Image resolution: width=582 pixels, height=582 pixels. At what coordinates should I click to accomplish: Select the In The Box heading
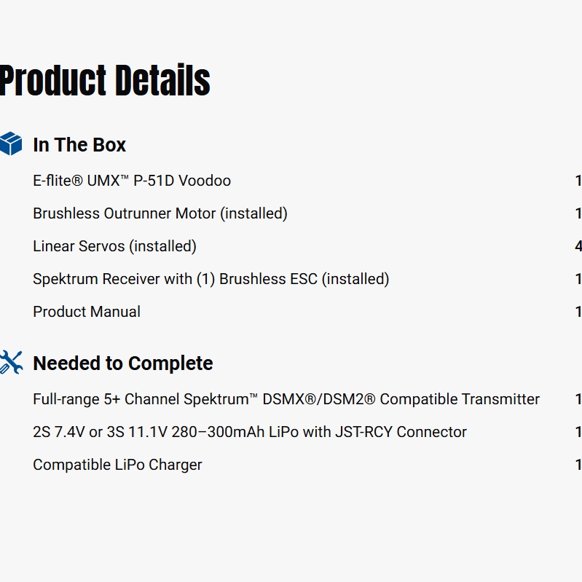pyautogui.click(x=79, y=145)
